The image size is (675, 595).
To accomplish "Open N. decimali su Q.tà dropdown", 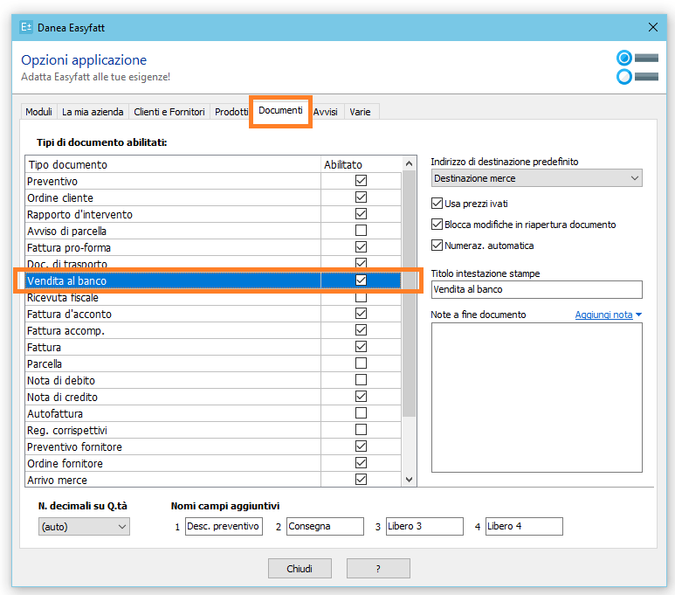I will [x=84, y=527].
